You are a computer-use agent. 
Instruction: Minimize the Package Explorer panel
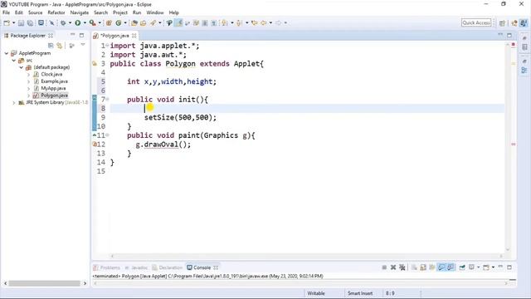coord(72,35)
